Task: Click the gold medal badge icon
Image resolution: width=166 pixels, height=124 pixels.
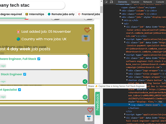Action: point(86,38)
